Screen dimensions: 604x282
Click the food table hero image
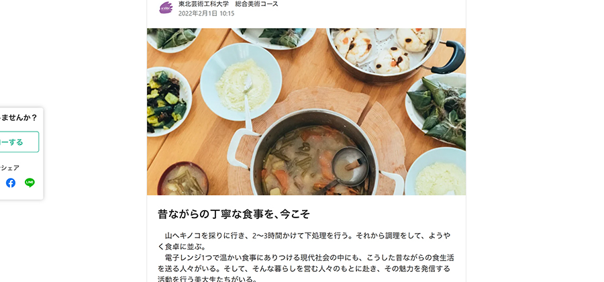pos(306,111)
